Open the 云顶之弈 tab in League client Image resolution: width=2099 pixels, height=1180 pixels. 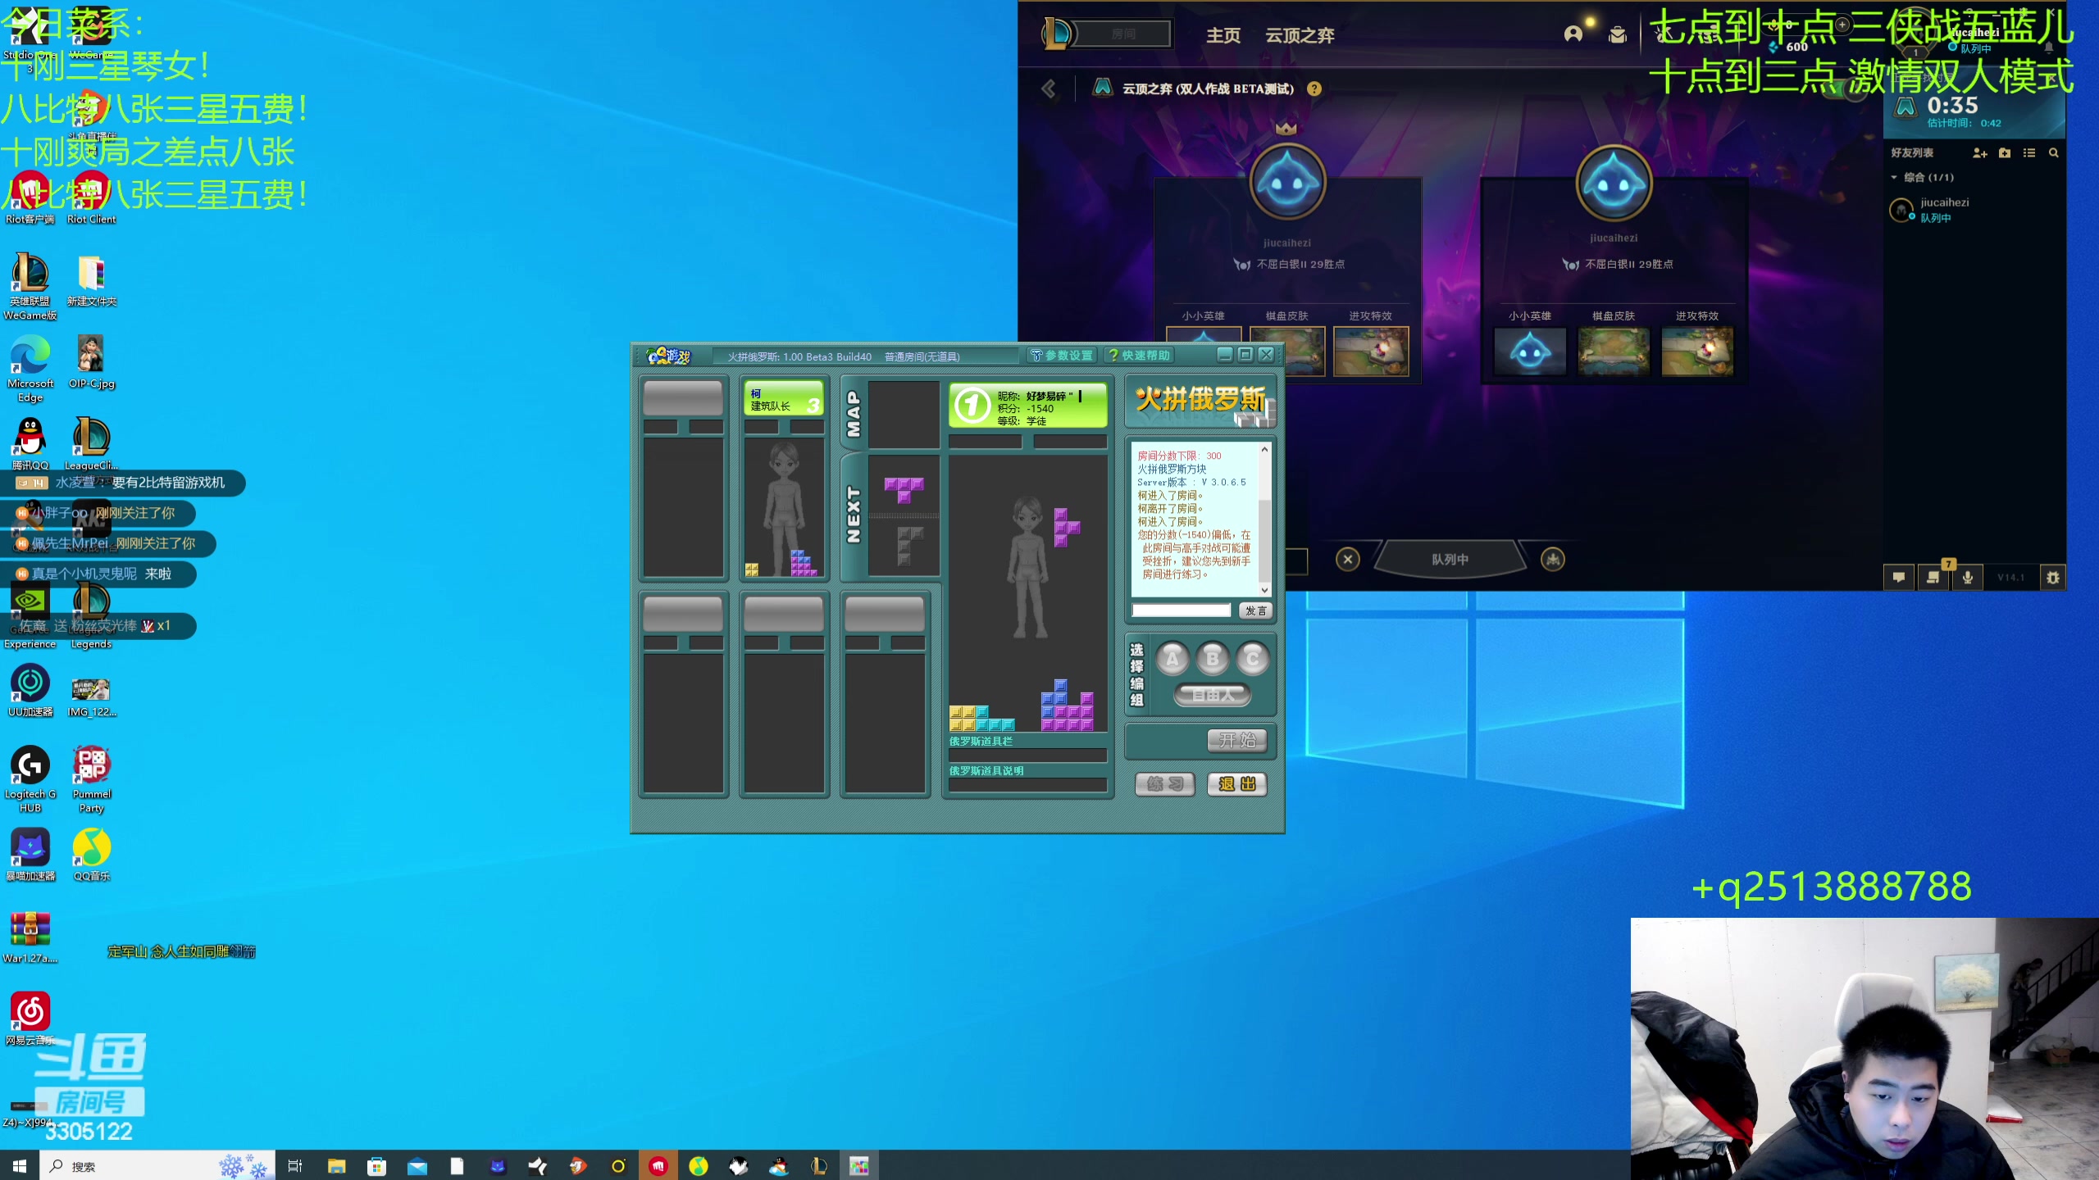[1300, 35]
